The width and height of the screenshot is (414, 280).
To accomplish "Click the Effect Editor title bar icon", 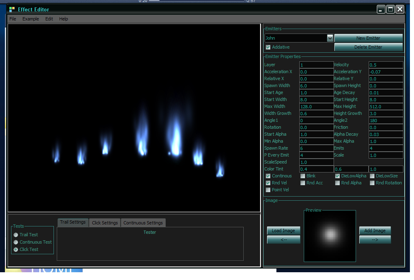I will 12,9.
